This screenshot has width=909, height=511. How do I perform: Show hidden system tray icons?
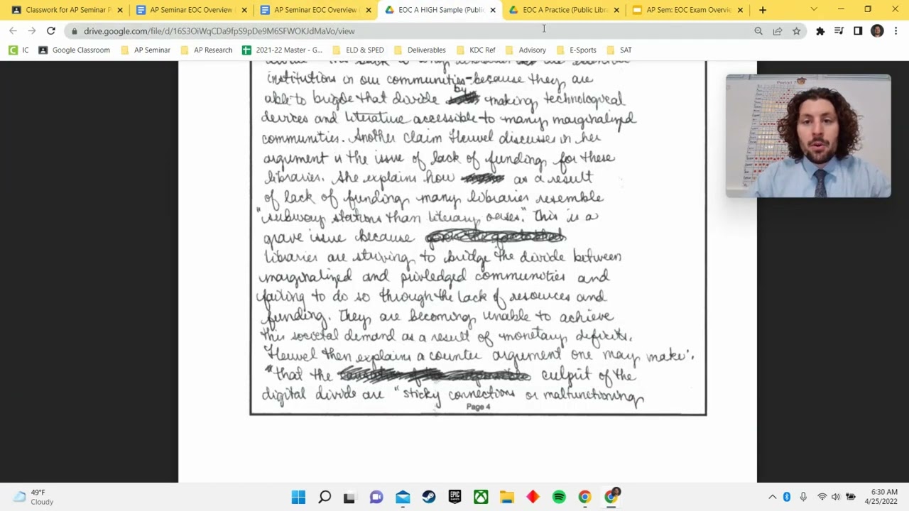(773, 498)
